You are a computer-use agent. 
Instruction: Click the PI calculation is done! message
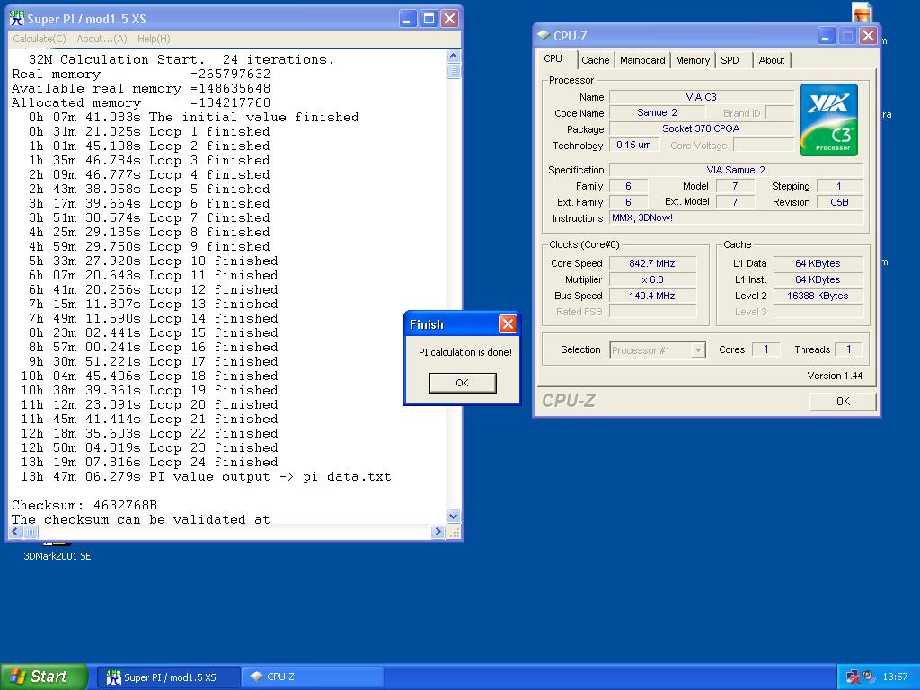coord(464,352)
